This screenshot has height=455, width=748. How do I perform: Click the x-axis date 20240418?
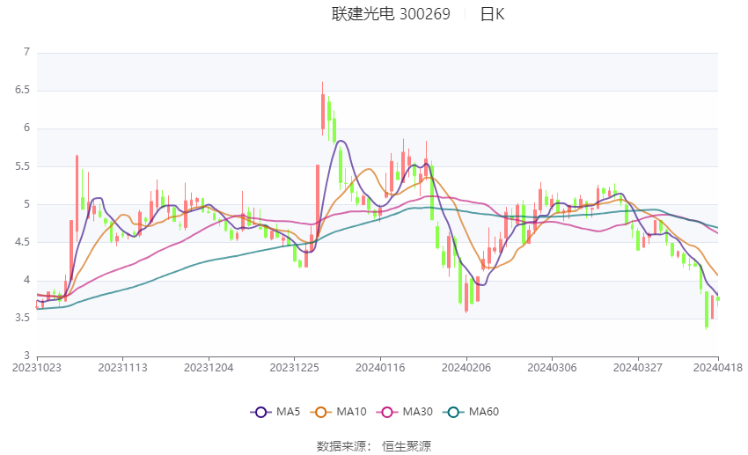click(x=718, y=368)
